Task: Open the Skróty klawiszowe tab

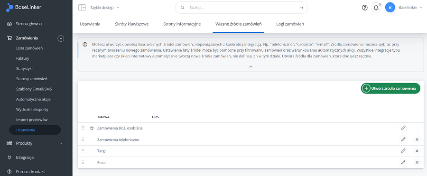Action: [x=132, y=24]
